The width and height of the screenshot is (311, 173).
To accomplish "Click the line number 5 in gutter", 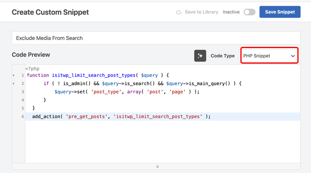I will tap(22, 108).
